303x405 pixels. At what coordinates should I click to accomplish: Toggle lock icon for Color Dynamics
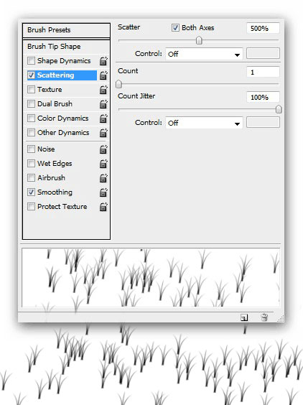(103, 118)
